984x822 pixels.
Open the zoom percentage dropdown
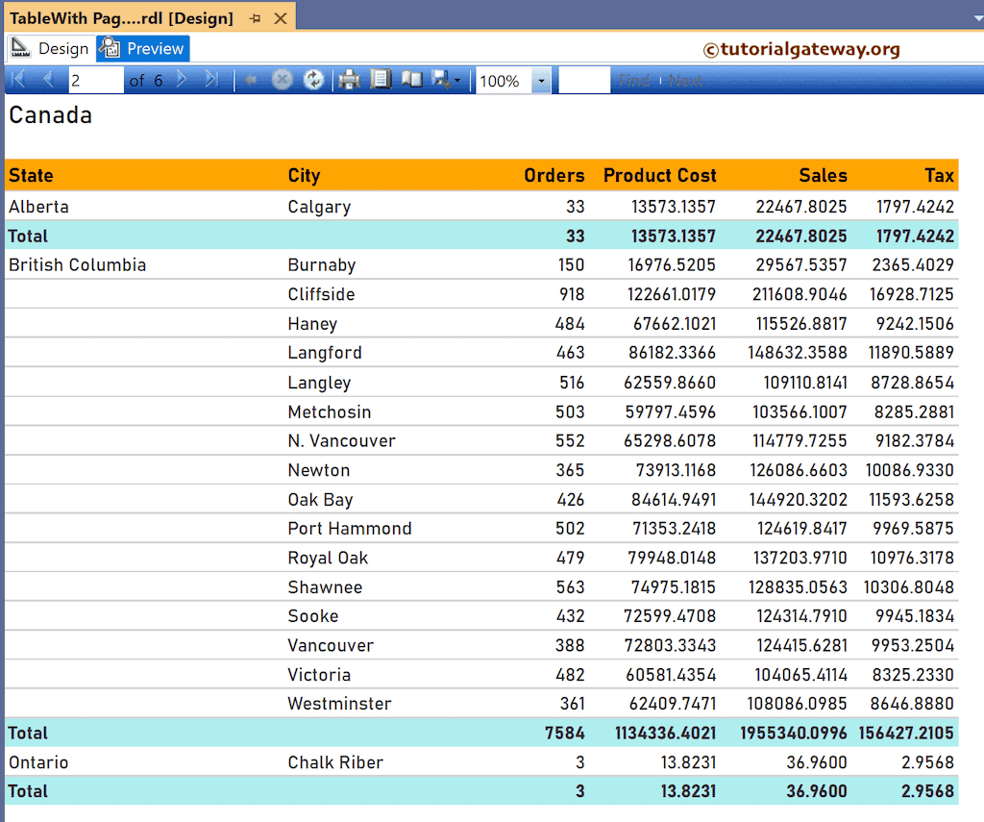tap(539, 79)
